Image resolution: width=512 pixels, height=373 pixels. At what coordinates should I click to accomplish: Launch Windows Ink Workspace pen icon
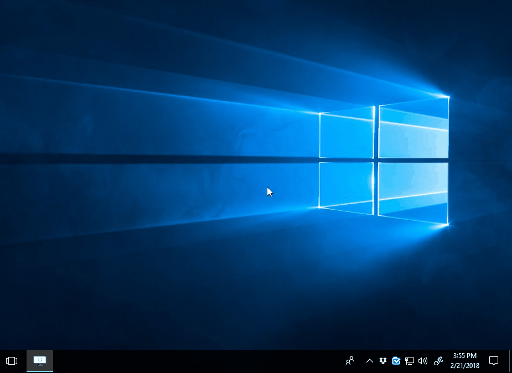click(438, 361)
